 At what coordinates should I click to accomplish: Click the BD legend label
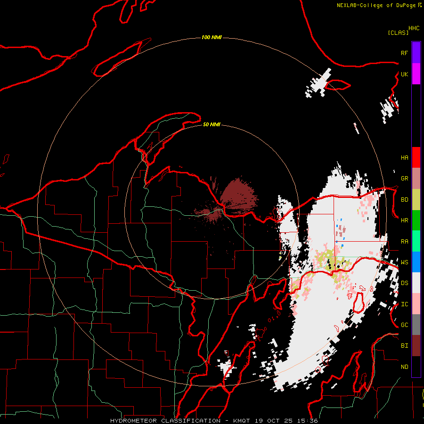click(404, 200)
